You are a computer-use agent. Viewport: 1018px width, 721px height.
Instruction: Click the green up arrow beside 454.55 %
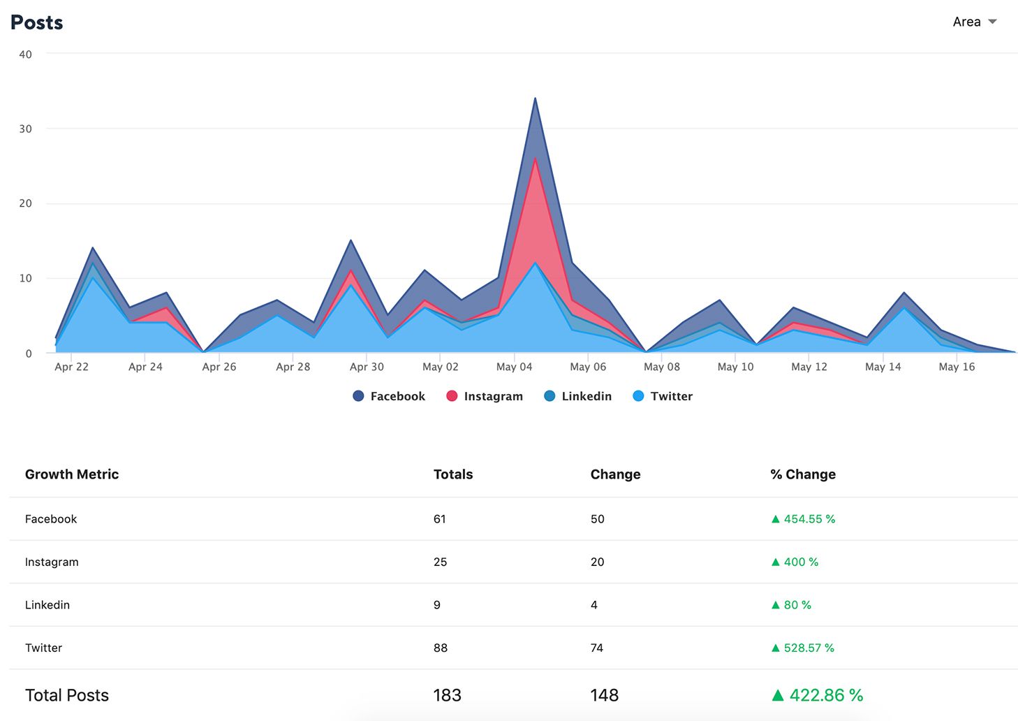click(x=776, y=519)
